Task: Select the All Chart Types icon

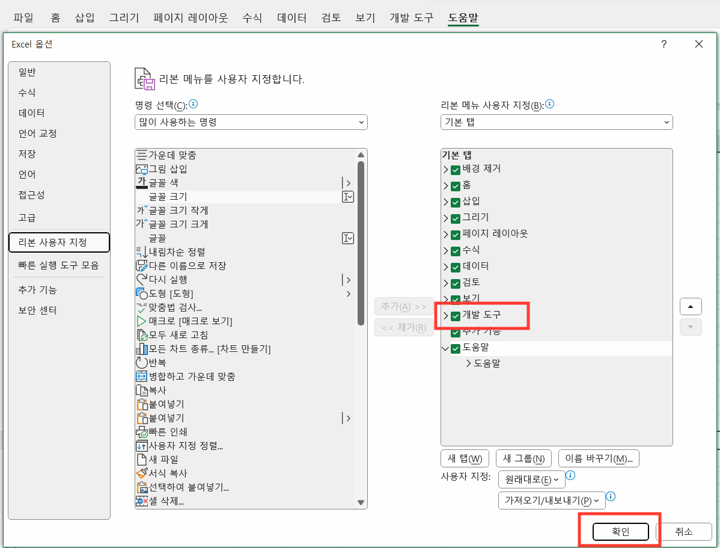Action: pos(142,349)
